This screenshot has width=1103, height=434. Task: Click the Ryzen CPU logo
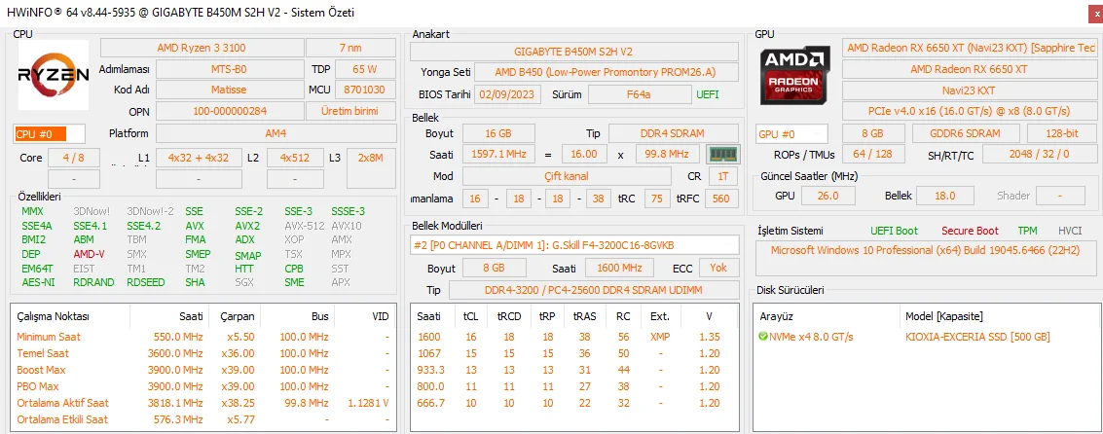point(53,75)
